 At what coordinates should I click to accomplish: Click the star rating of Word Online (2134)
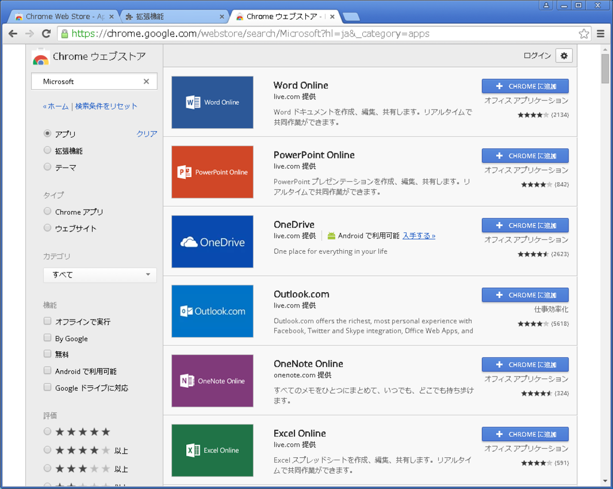click(x=533, y=115)
